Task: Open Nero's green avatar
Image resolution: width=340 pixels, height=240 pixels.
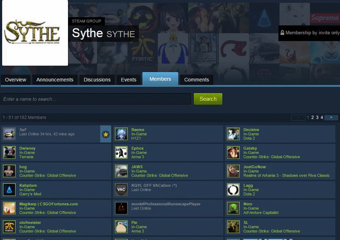Action: [x=233, y=208]
